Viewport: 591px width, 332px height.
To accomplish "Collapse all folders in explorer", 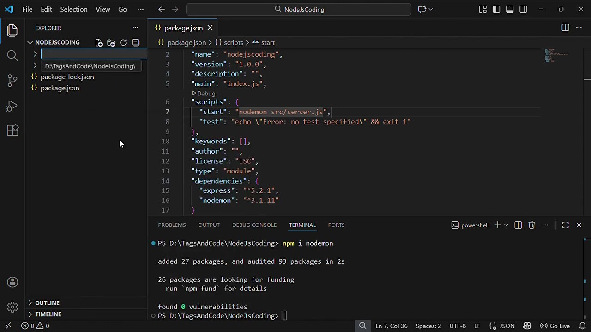I will tap(136, 42).
